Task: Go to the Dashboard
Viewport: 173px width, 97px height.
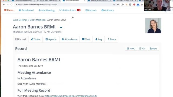Action: pyautogui.click(x=26, y=10)
